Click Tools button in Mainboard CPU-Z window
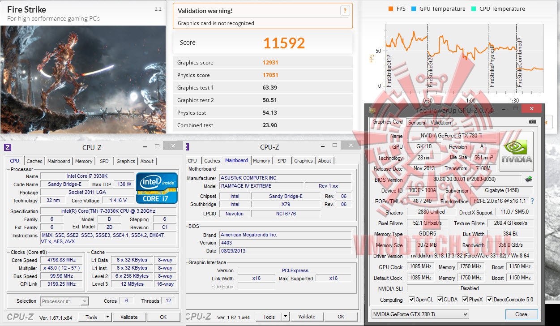 (x=269, y=317)
